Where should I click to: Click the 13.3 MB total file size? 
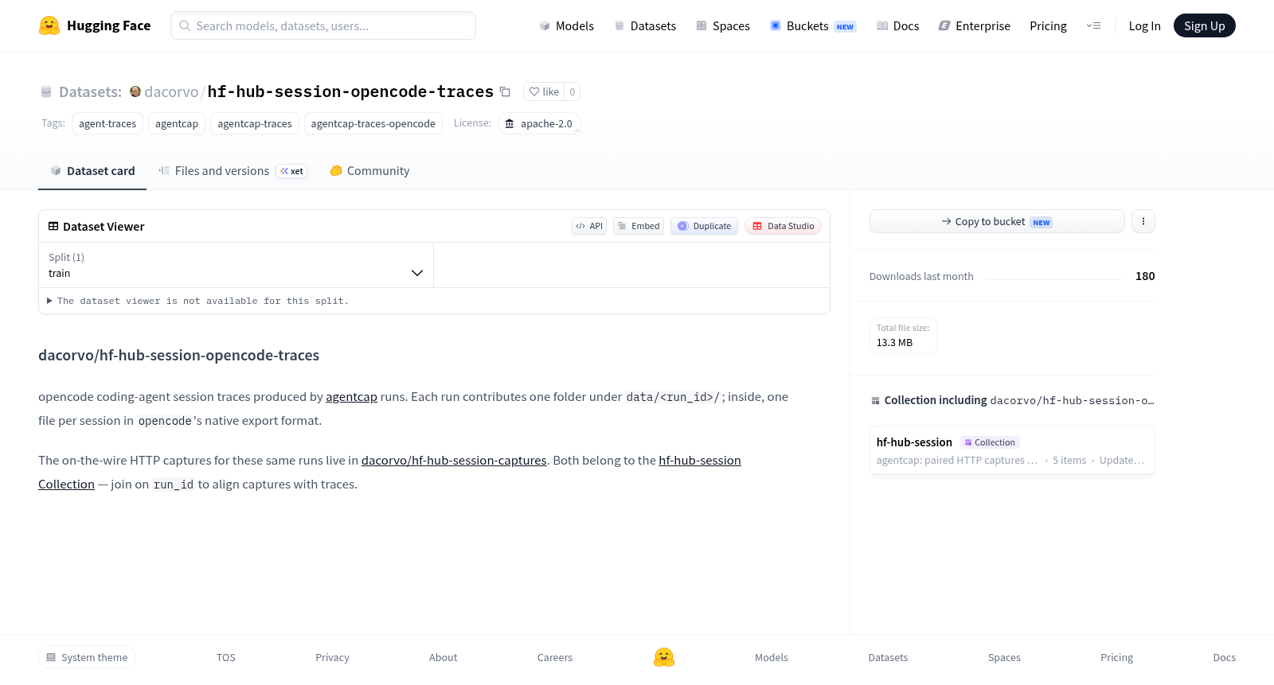click(x=894, y=342)
